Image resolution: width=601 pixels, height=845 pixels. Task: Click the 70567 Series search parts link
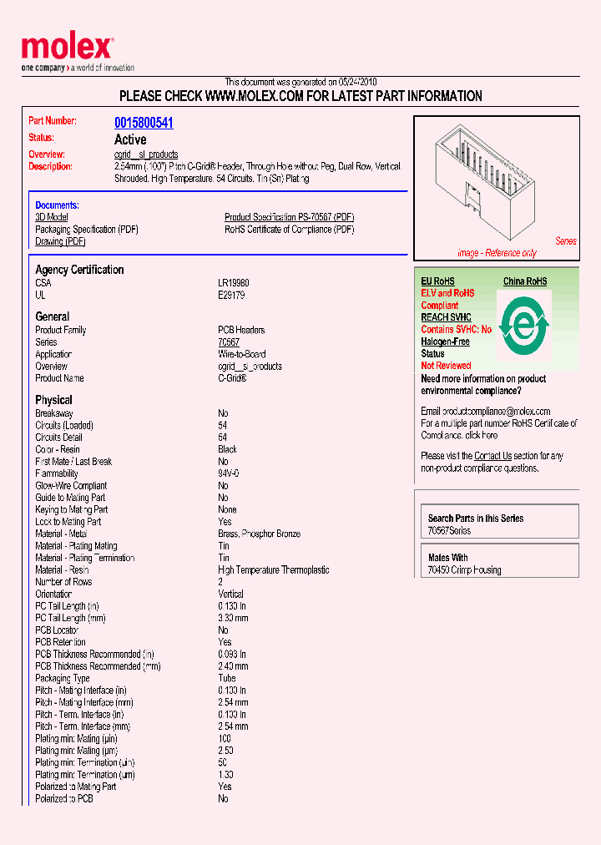click(x=449, y=531)
